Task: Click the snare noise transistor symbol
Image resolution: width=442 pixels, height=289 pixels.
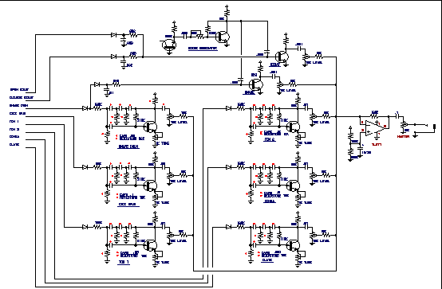Action: (x=256, y=84)
